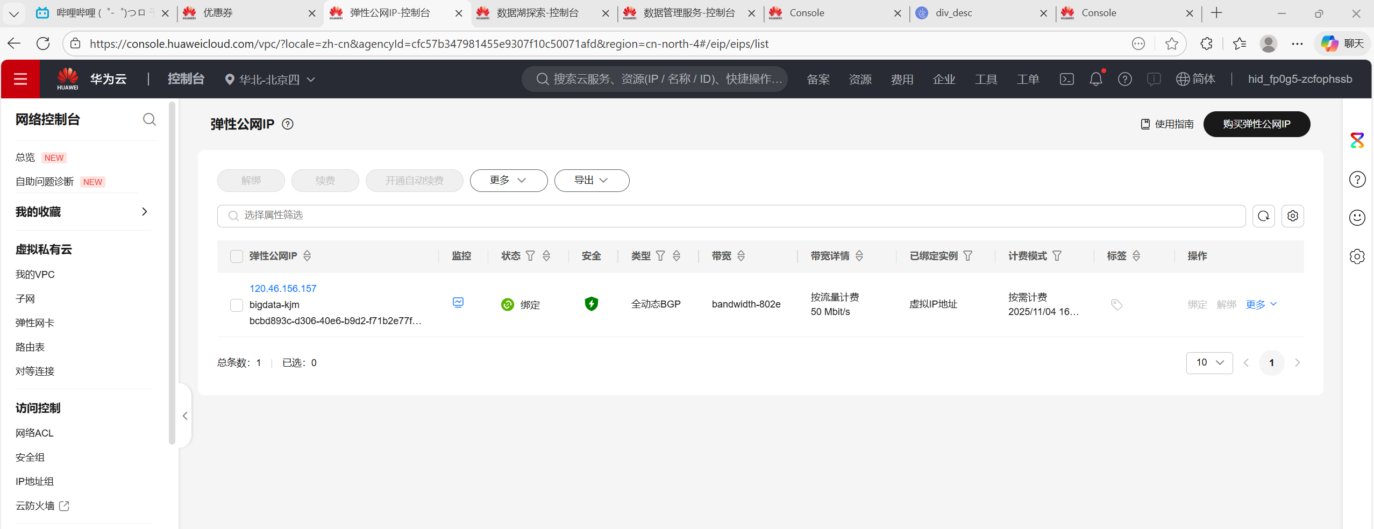This screenshot has width=1374, height=529.
Task: Open the search icon in 网络控制台 sidebar
Action: tap(149, 119)
